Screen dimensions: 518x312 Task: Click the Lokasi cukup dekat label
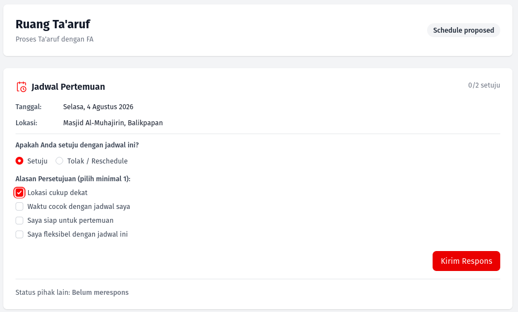click(58, 192)
